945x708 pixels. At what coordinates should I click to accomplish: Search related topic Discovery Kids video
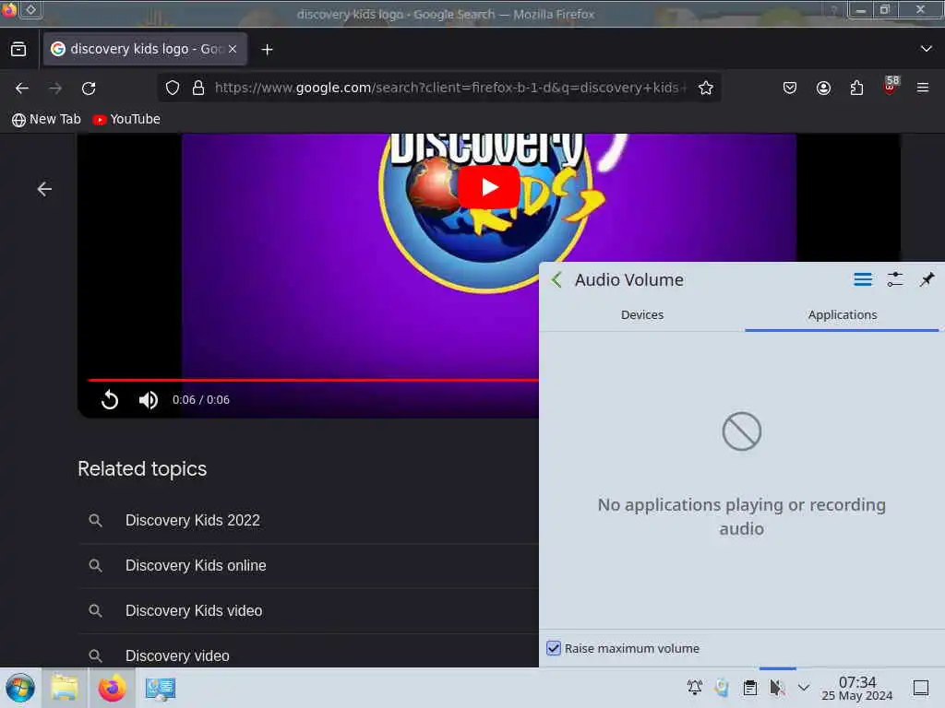308,610
